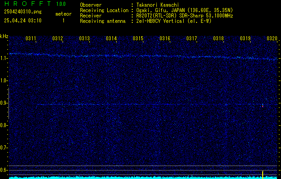281x179 pixels.
Task: Click the 1.1 frequency axis label
Action: (3, 58)
